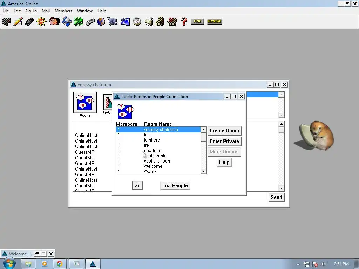359x269 pixels.
Task: Click the Help button in Public Rooms
Action: 224,163
